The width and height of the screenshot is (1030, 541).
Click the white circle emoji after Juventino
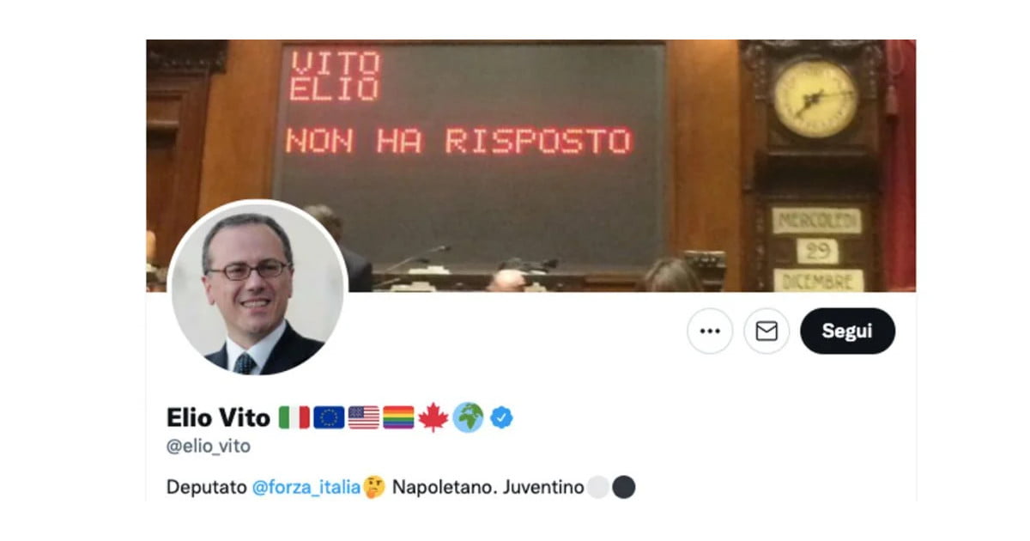tap(598, 488)
